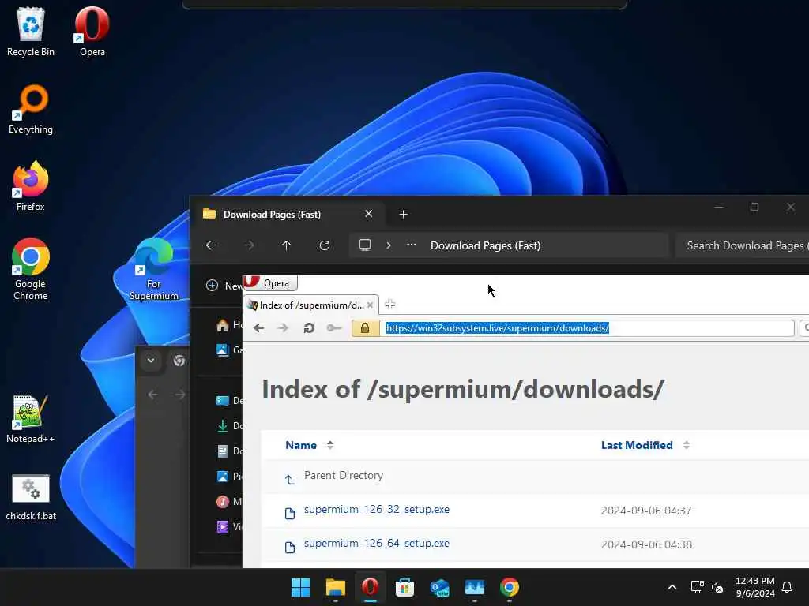Click the Opera password key icon
This screenshot has height=606, width=809.
pyautogui.click(x=334, y=327)
